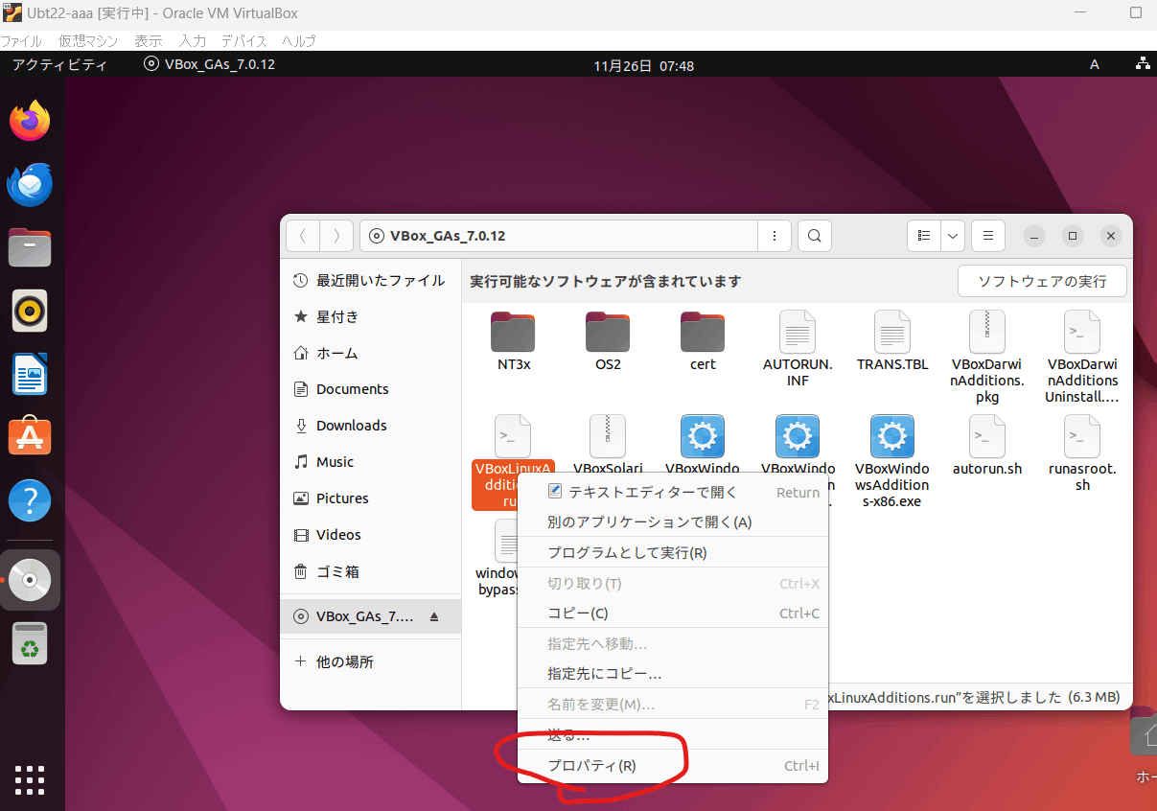This screenshot has height=811, width=1157.
Task: Open Rhythmbox music player in dock
Action: pos(30,311)
